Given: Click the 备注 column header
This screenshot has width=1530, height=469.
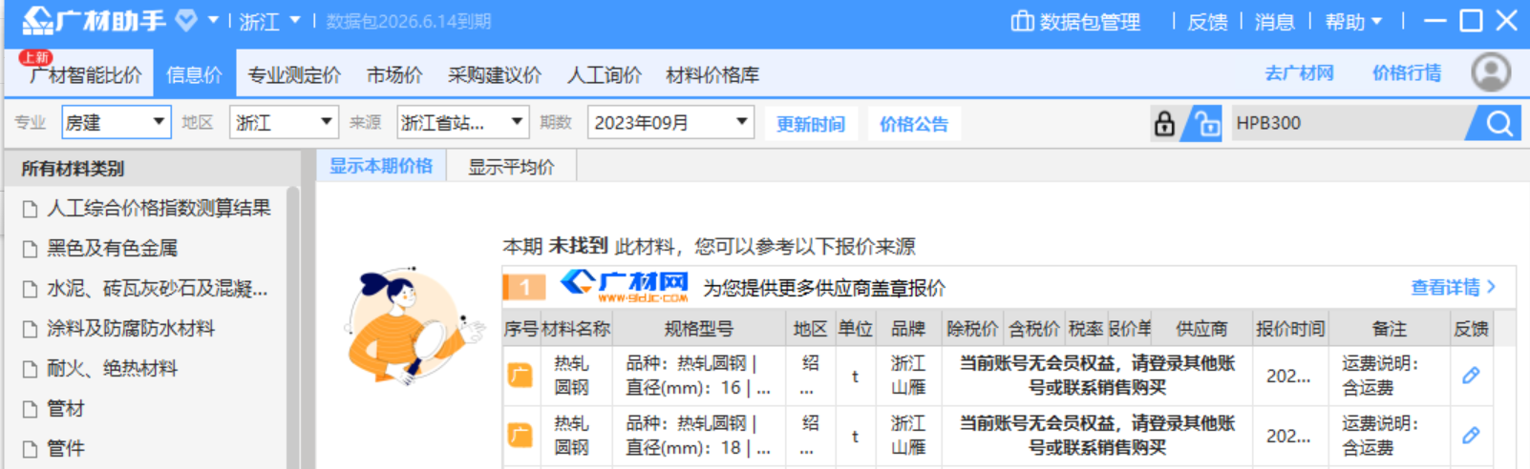Looking at the screenshot, I should pyautogui.click(x=1389, y=329).
